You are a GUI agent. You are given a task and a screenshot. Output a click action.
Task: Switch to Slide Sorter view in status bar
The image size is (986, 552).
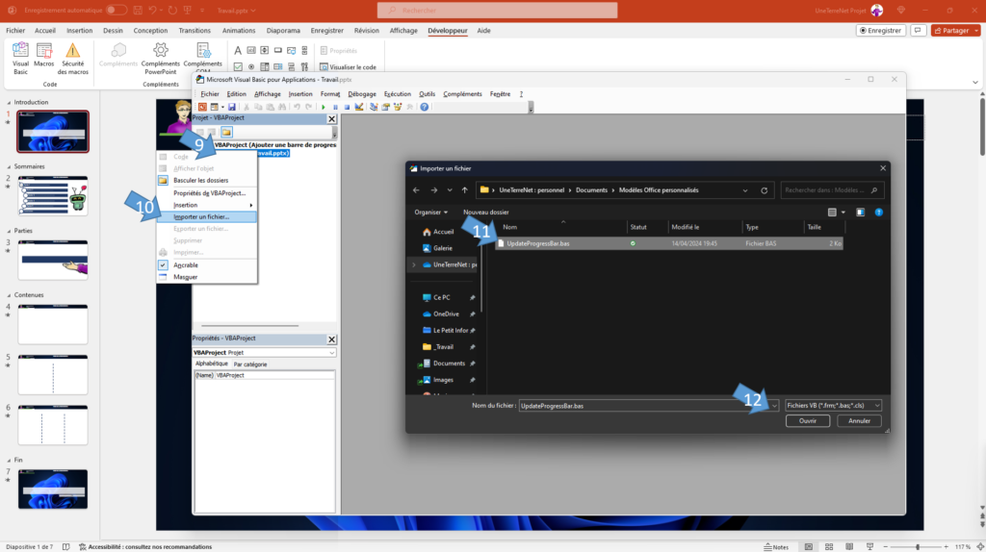(x=829, y=547)
